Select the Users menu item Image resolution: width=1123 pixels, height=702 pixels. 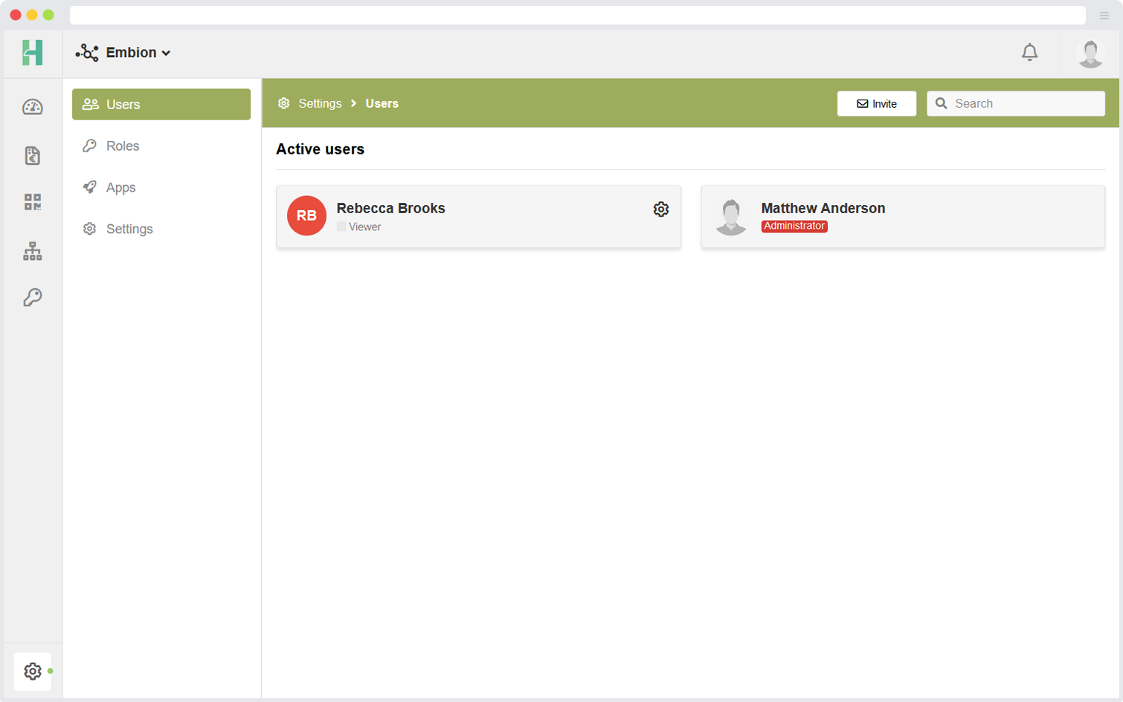[x=161, y=105]
